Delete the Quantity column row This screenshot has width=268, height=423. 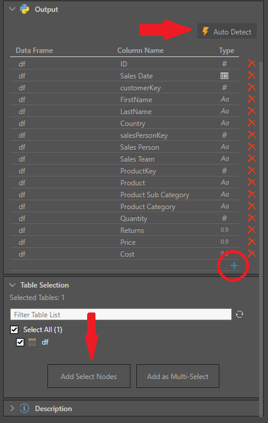tap(252, 218)
